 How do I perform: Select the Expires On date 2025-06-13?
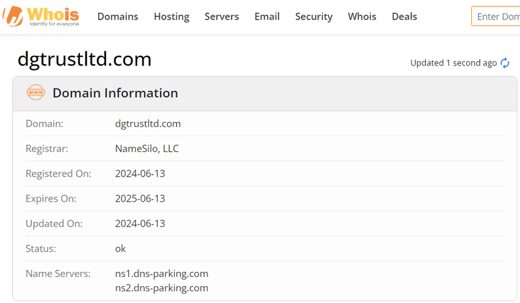tap(140, 199)
